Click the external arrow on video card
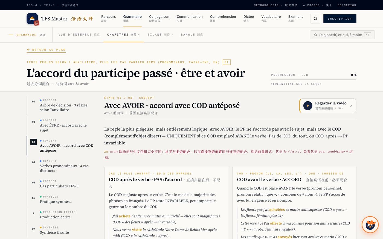The image size is (383, 239). 351,106
